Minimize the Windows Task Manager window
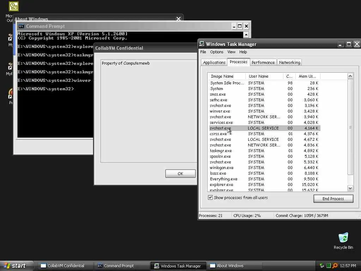Image resolution: width=361 pixels, height=271 pixels. [340, 44]
